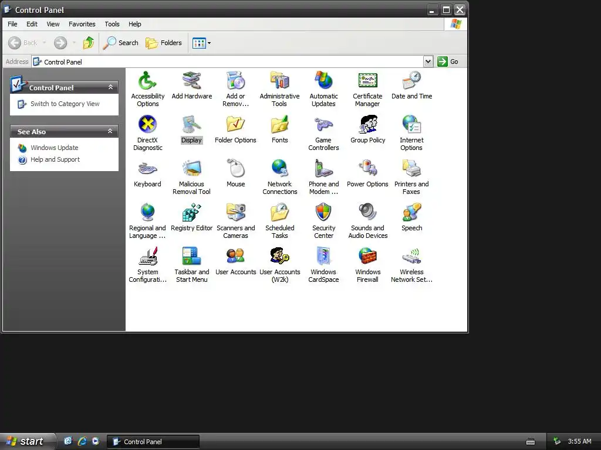Viewport: 601px width, 450px height.
Task: Open Date and Time icon
Action: 411,81
